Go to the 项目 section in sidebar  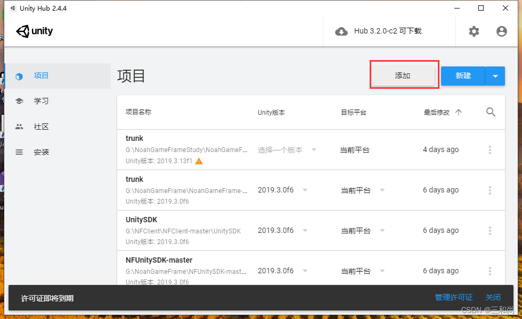[58, 75]
